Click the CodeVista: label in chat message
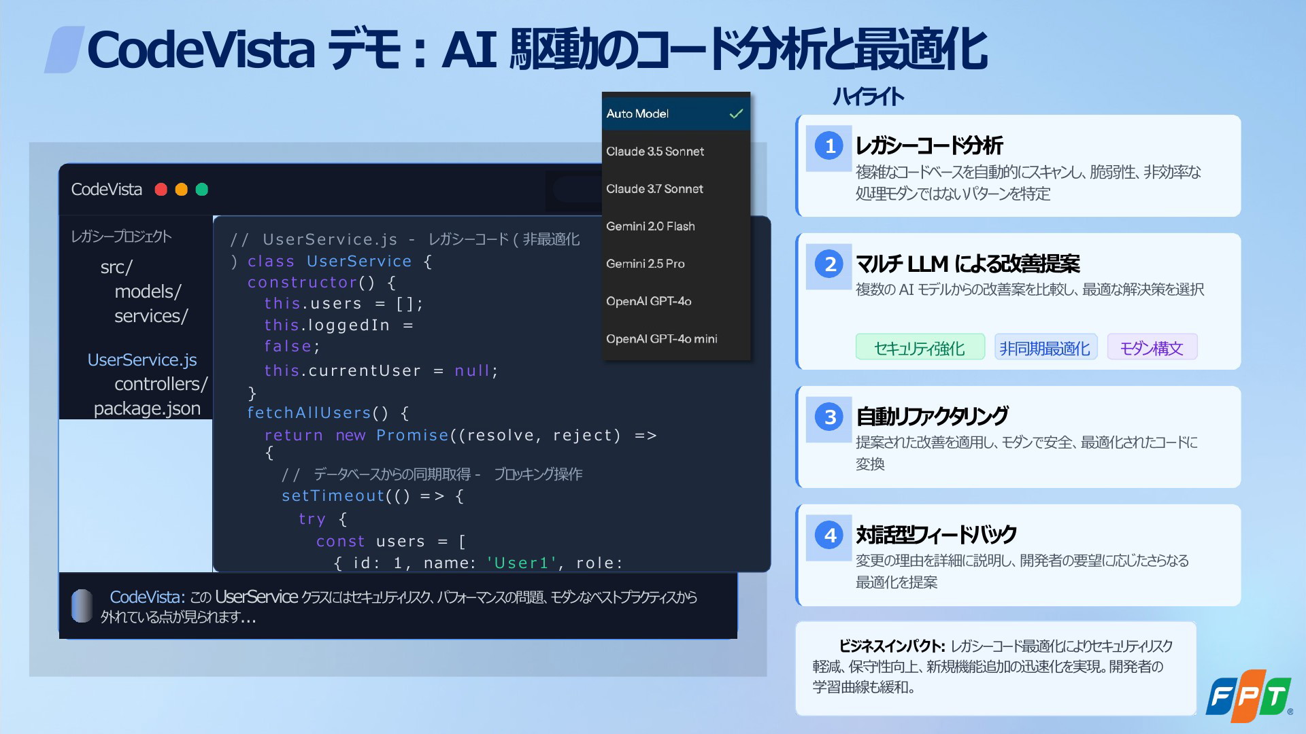The width and height of the screenshot is (1306, 734). pos(148,597)
